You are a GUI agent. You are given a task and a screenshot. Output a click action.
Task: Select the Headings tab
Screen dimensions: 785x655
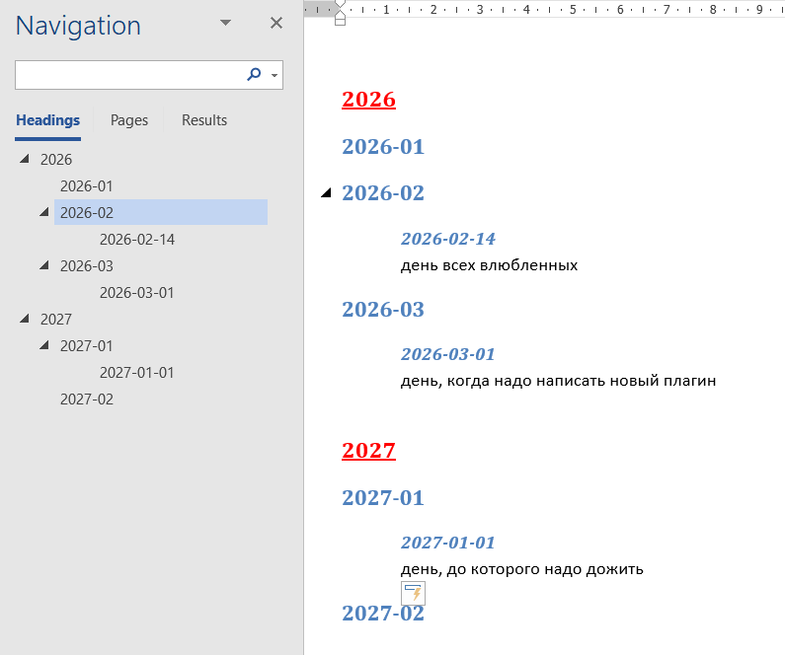tap(47, 120)
